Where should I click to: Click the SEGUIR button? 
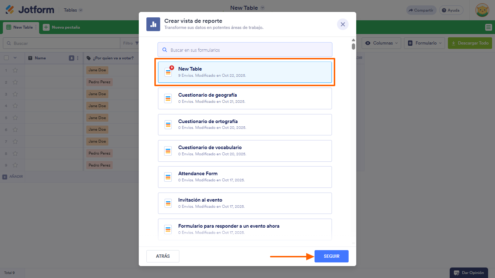pyautogui.click(x=331, y=256)
